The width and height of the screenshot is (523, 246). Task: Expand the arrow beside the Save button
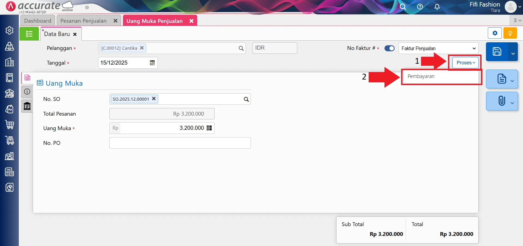pos(513,53)
